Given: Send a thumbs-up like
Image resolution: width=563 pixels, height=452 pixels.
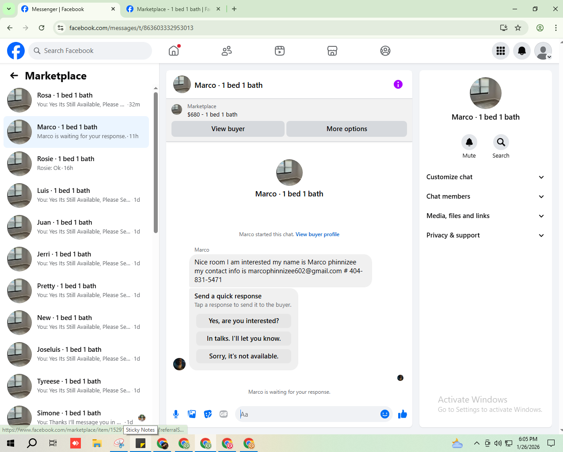Looking at the screenshot, I should coord(403,414).
